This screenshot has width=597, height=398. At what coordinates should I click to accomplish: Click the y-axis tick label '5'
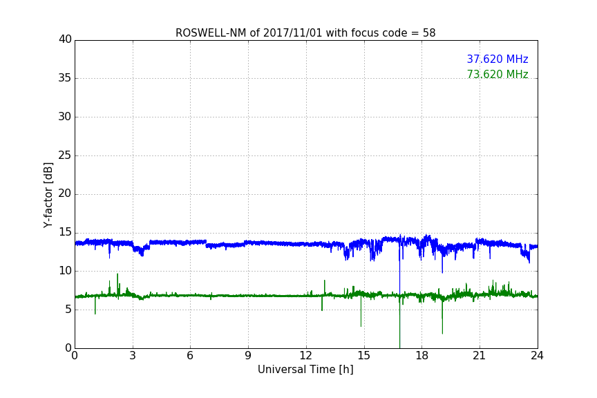(68, 310)
